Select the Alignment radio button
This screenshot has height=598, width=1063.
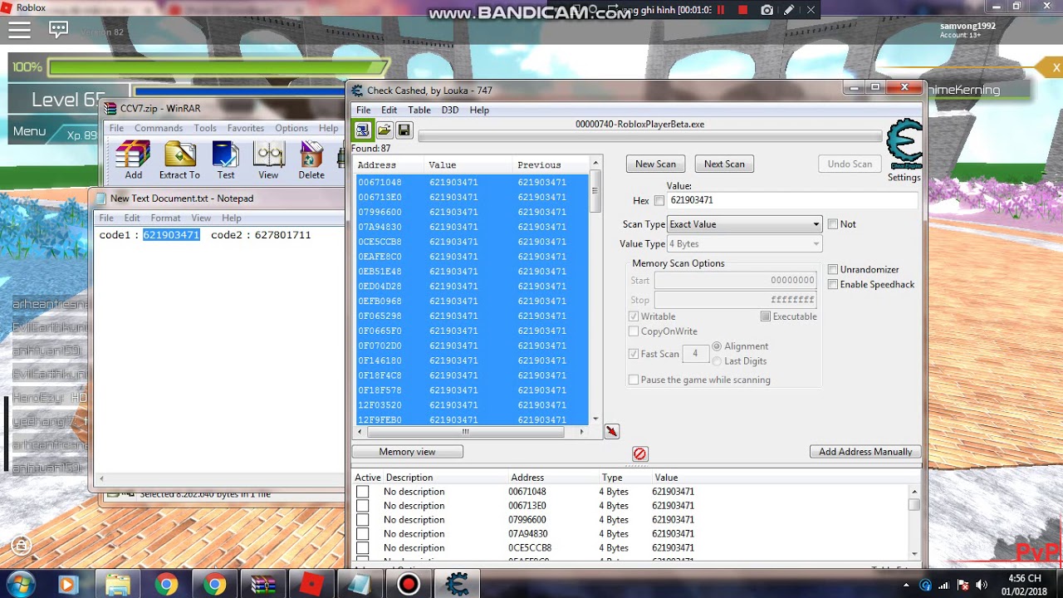pos(717,346)
